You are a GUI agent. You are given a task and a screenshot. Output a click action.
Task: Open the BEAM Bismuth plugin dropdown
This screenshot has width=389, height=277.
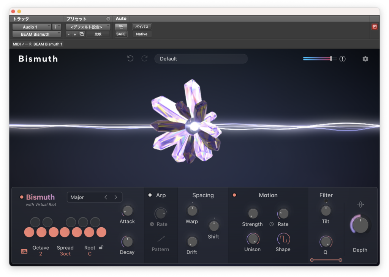(x=37, y=34)
